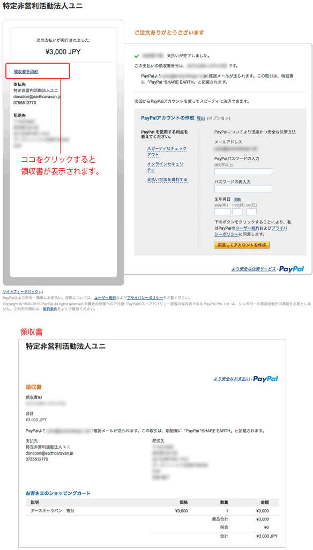Open 理由 link next to 生年月日
Viewport: 313px width, 550px height.
pos(237,199)
